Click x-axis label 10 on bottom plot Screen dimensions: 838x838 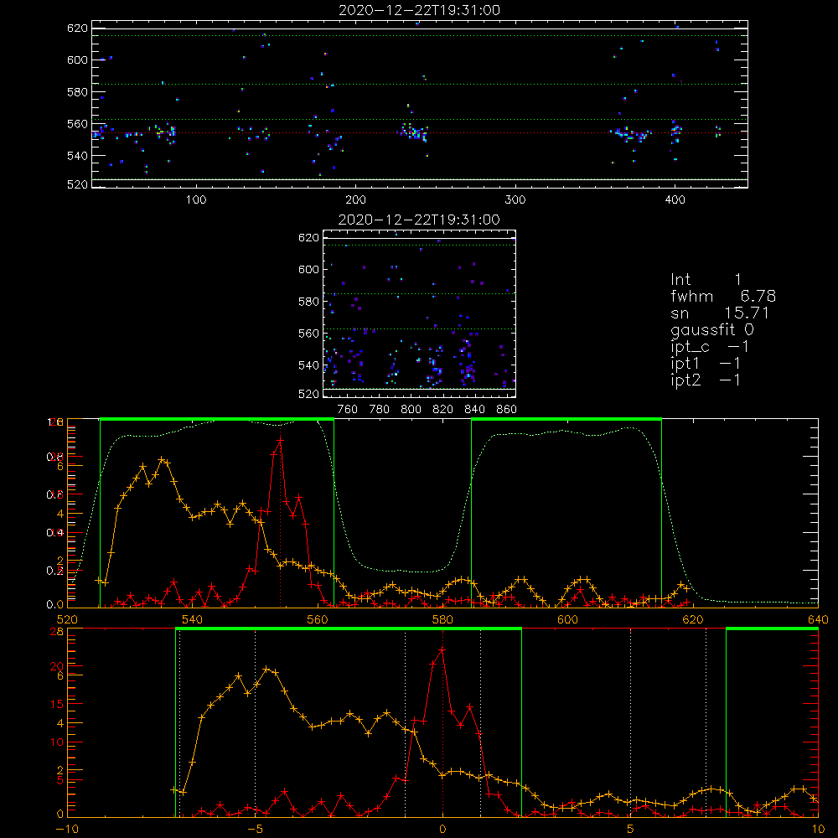coord(818,830)
